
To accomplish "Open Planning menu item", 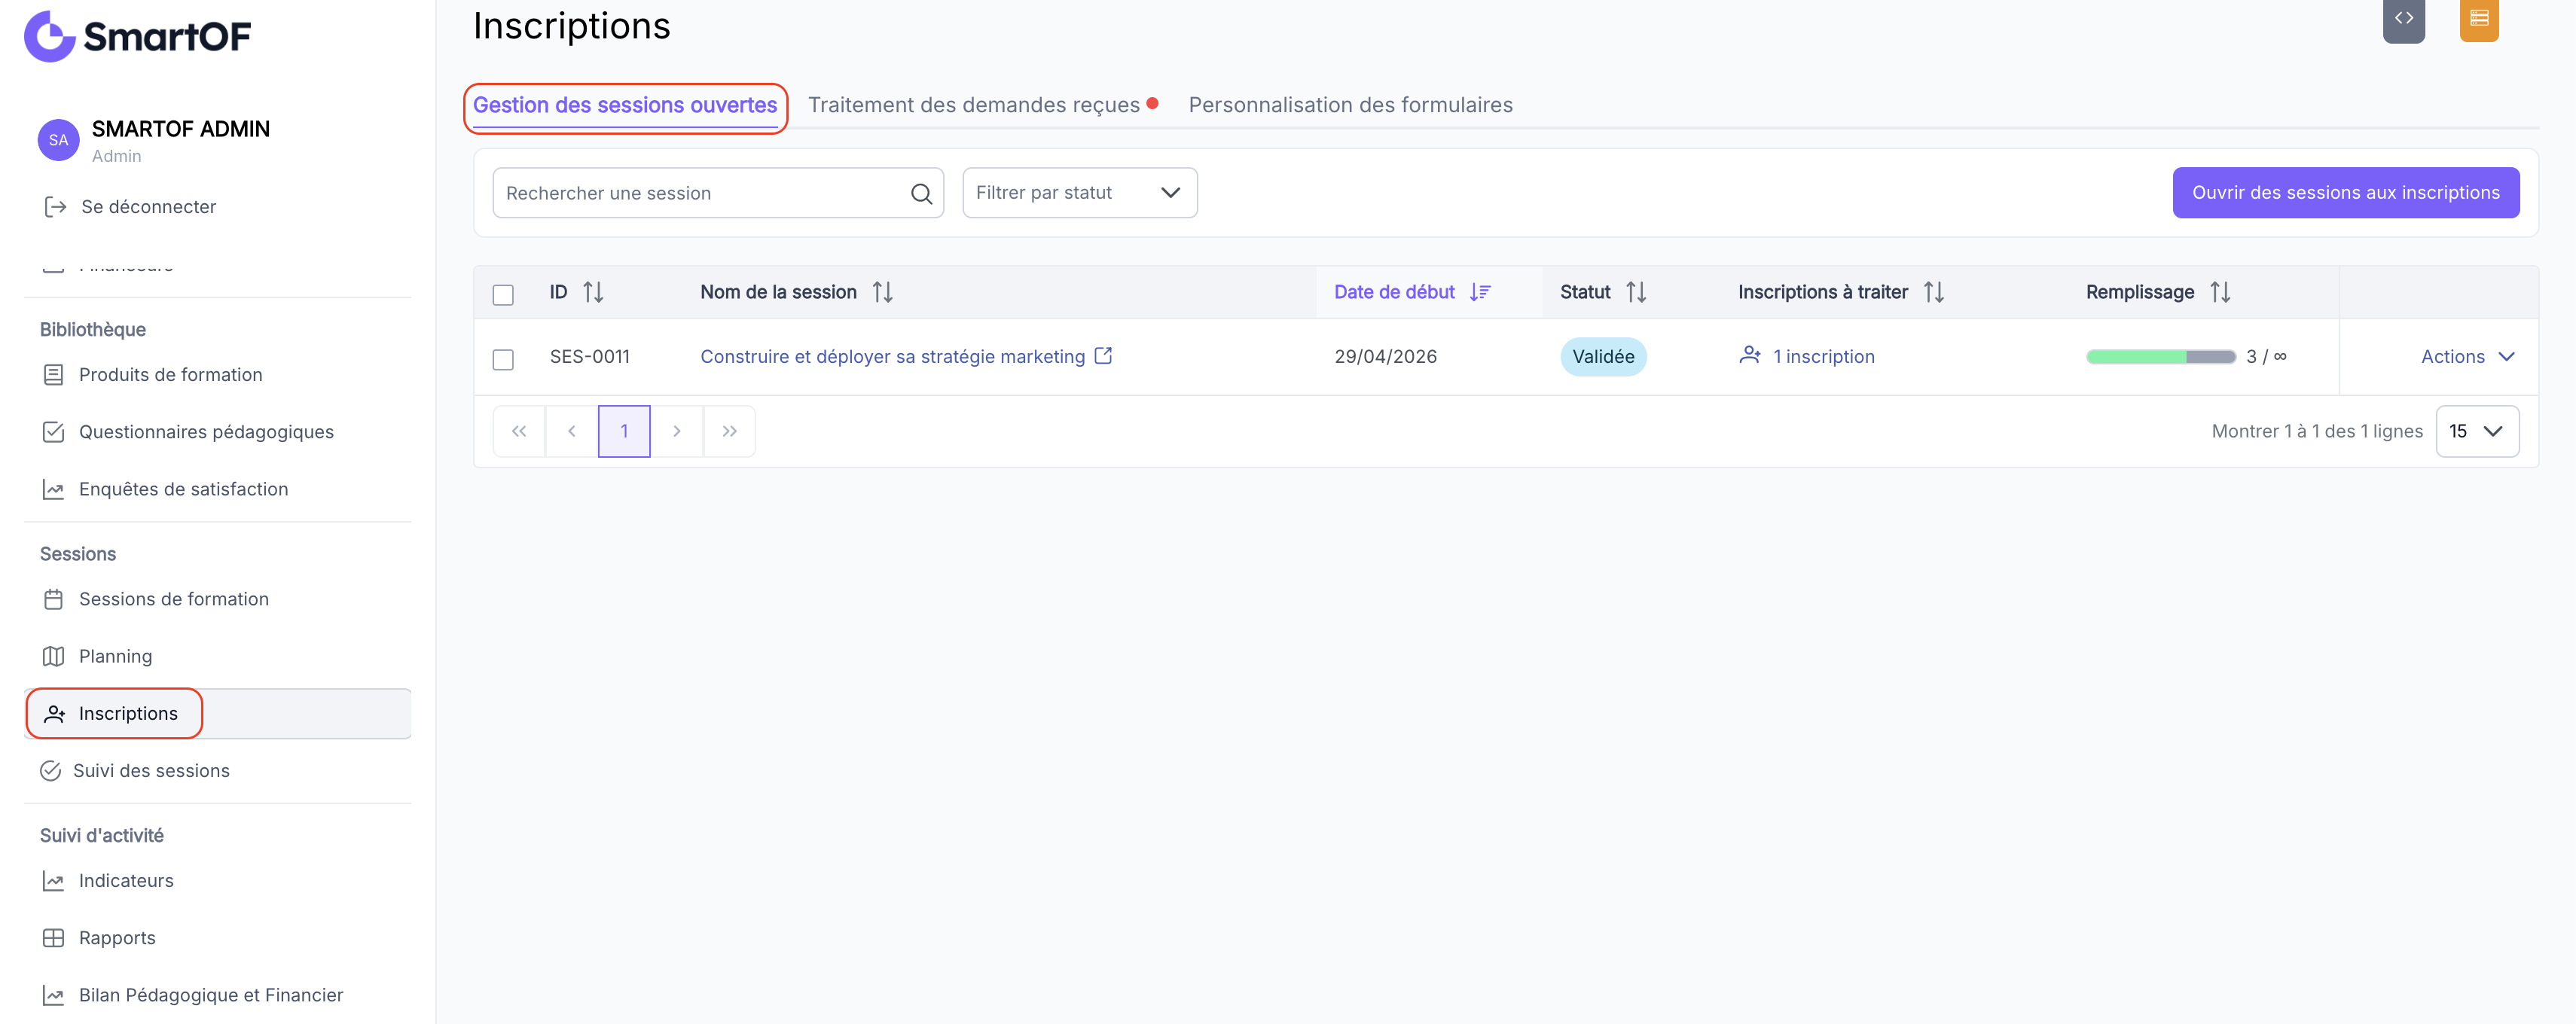I will point(217,656).
